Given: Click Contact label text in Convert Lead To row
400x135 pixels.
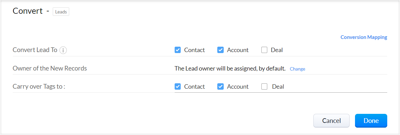Looking at the screenshot, I should (194, 50).
